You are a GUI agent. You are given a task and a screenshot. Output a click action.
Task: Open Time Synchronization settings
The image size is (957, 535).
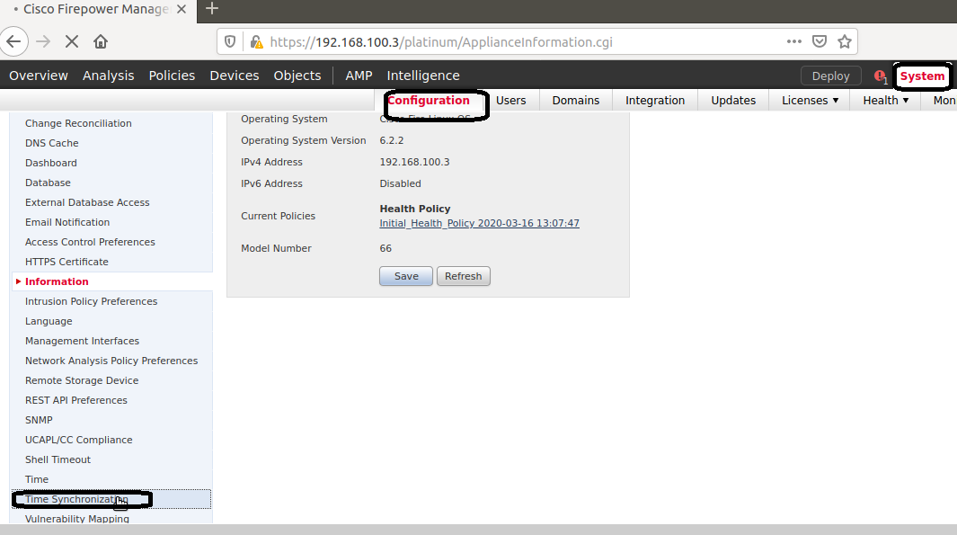(76, 499)
